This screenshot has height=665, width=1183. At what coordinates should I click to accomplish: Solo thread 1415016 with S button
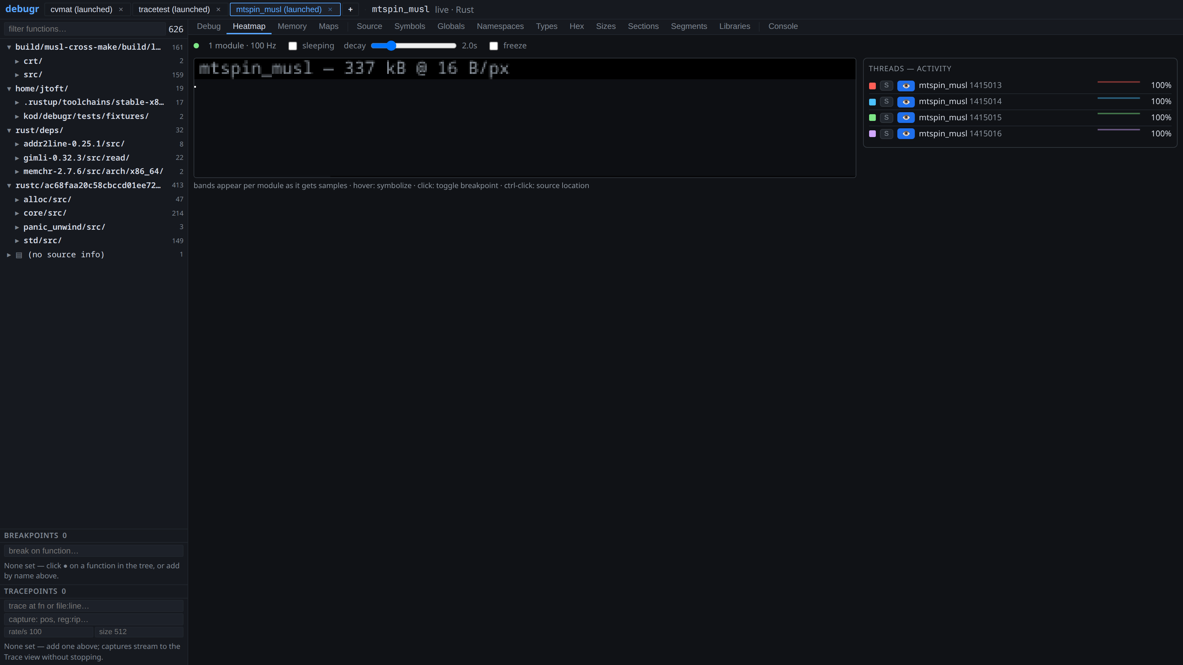886,134
